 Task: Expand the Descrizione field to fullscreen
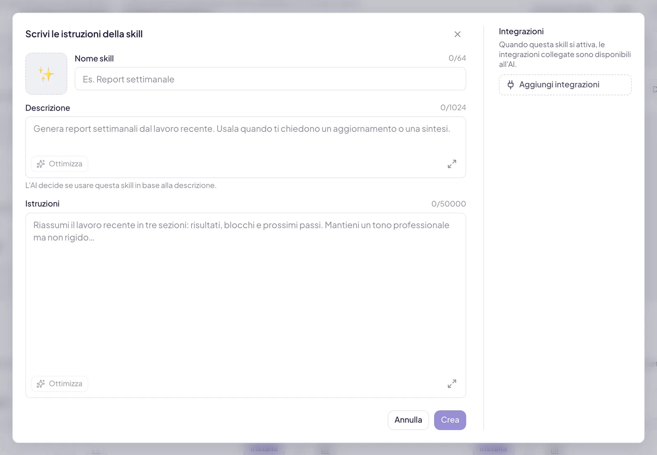pos(452,164)
